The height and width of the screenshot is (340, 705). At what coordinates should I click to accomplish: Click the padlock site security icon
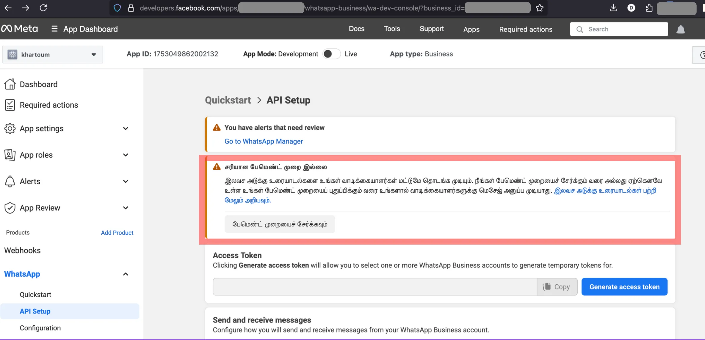pyautogui.click(x=131, y=8)
